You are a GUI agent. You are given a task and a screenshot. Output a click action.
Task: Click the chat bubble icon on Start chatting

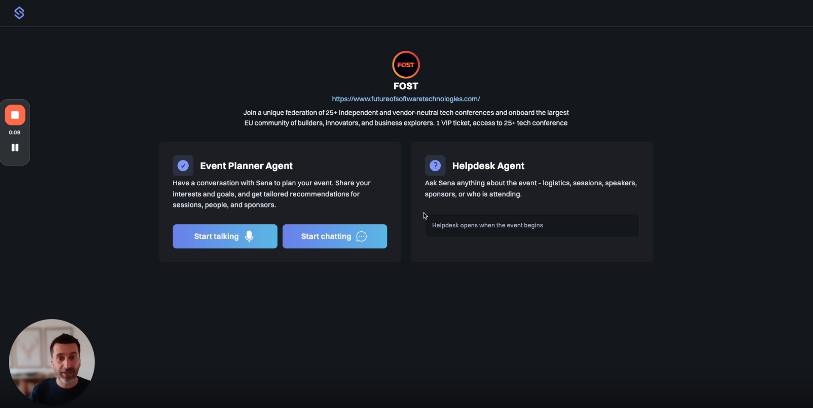362,236
